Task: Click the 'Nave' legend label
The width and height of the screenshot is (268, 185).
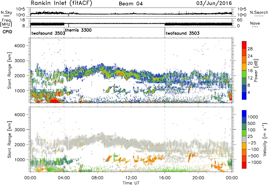Action: tap(255, 23)
